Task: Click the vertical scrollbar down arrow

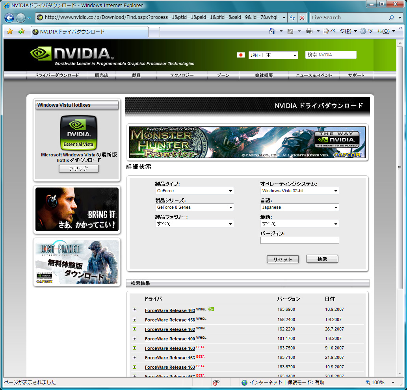Action: coord(400,373)
